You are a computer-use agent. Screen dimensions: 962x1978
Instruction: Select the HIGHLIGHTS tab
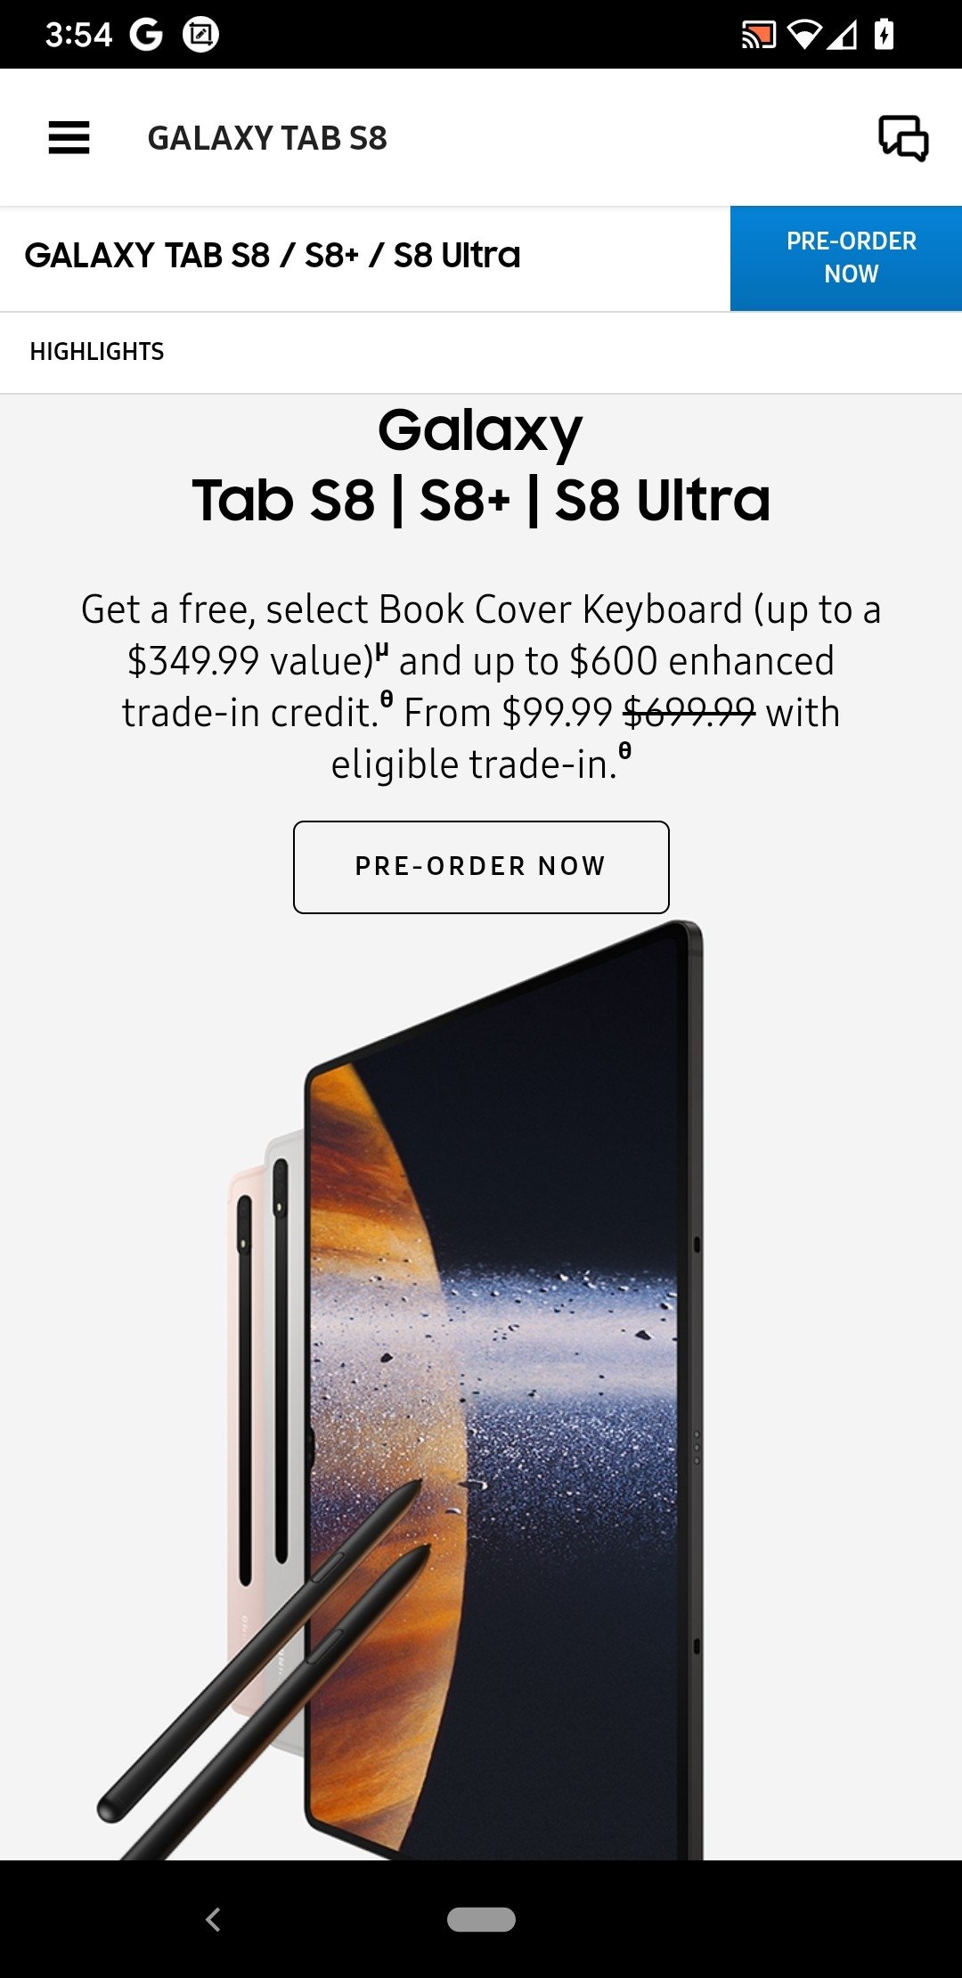(x=97, y=352)
